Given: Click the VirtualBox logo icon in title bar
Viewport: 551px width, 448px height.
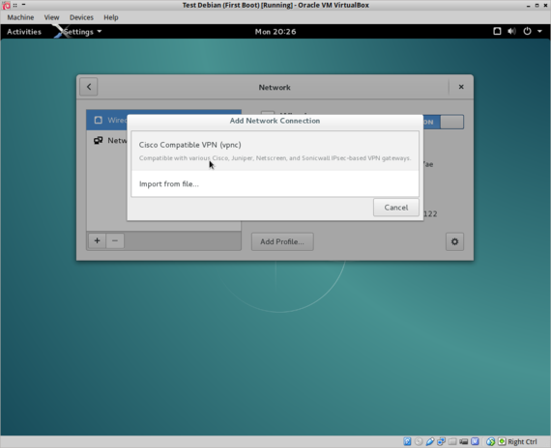Looking at the screenshot, I should pos(6,5).
